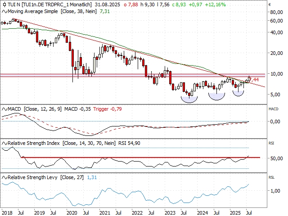288x216 pixels.
Task: Select the semicircle bottom marker under 2025 low
Action: [x=238, y=93]
